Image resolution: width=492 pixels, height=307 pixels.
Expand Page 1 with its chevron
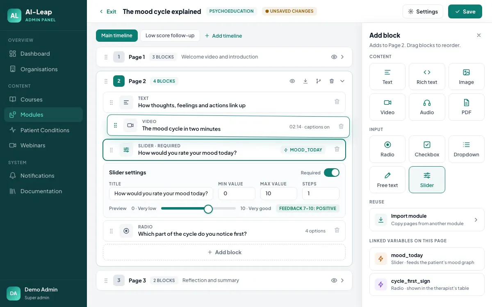[342, 57]
